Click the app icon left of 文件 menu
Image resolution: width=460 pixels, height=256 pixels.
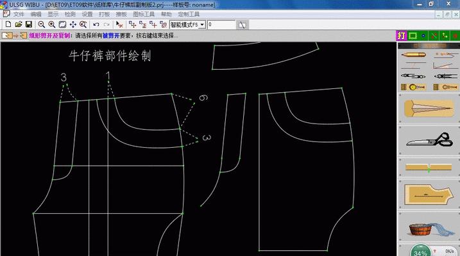pyautogui.click(x=6, y=13)
